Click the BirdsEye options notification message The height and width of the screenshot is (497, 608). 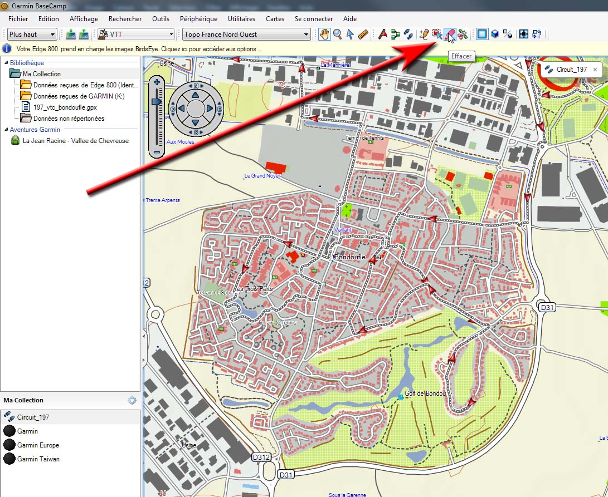(x=139, y=49)
